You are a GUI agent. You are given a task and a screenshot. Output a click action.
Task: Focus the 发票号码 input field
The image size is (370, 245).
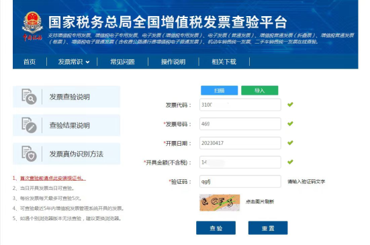point(240,124)
